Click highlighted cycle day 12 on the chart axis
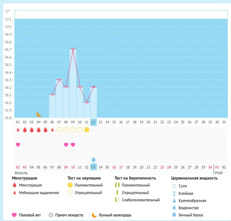The width and height of the screenshot is (231, 221). point(93,122)
